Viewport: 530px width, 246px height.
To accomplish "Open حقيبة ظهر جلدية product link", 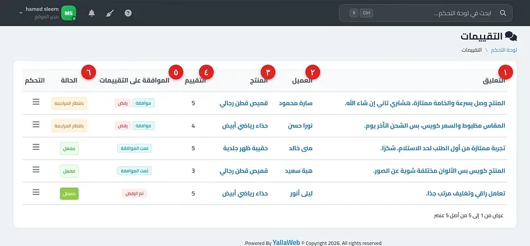I will point(245,148).
